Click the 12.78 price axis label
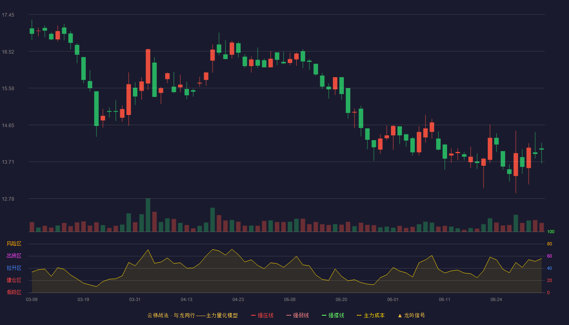This screenshot has width=569, height=325. pyautogui.click(x=8, y=199)
